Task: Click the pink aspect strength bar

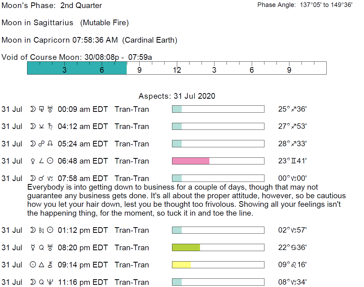Action: tap(191, 161)
